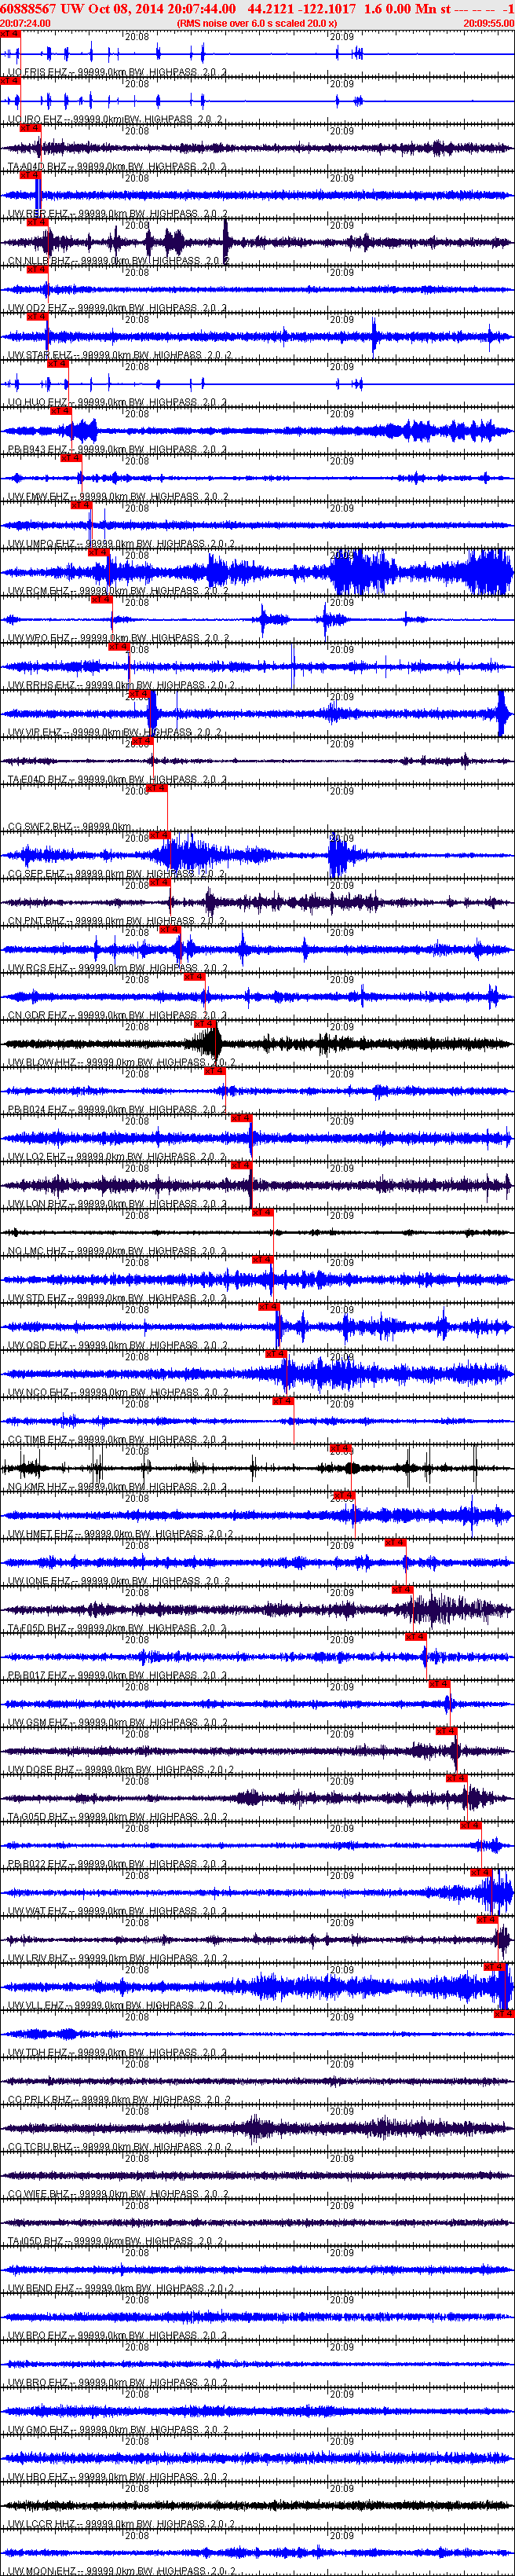Select the UW MOON EHZ station label
This screenshot has width=515, height=2576.
pos(121,2570)
